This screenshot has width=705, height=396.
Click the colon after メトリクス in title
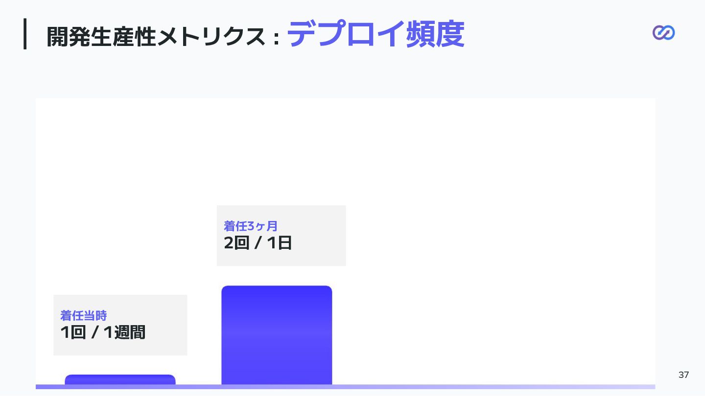277,39
